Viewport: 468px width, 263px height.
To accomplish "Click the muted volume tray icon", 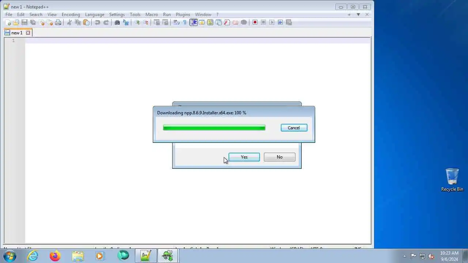I will (x=431, y=256).
